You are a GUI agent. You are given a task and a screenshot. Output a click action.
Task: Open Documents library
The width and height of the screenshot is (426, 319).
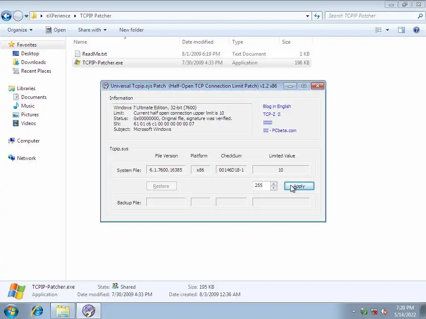(x=34, y=97)
